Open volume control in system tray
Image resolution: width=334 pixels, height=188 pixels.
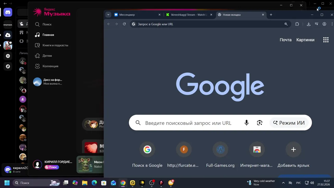point(312,183)
